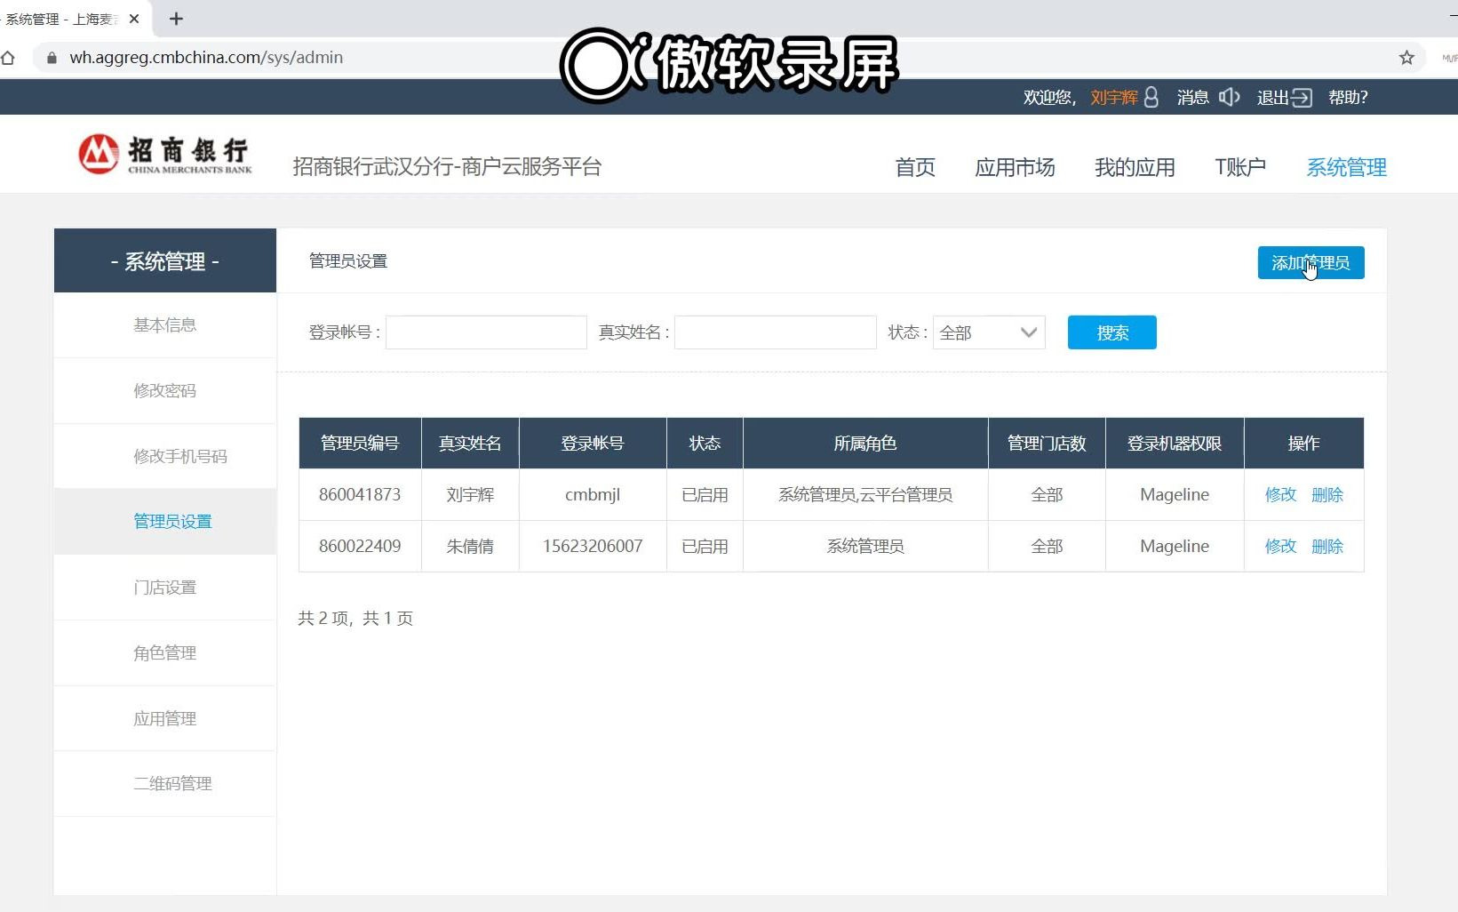The width and height of the screenshot is (1458, 912).
Task: Open 修改手机号码 in the sidebar
Action: pyautogui.click(x=165, y=457)
